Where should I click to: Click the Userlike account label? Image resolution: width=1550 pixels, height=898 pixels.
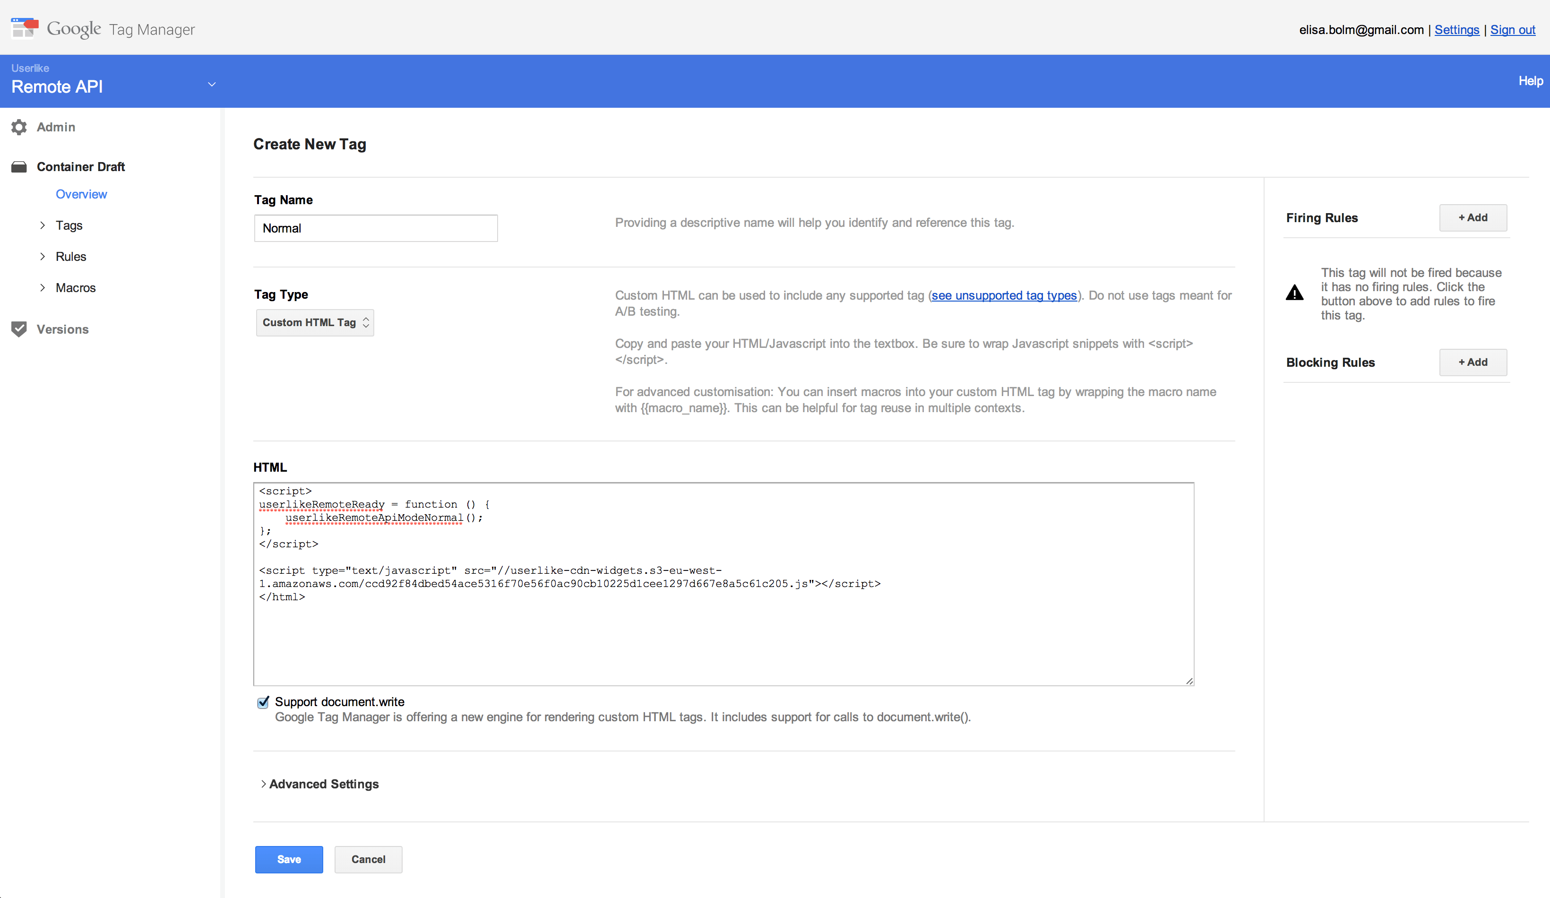[30, 68]
